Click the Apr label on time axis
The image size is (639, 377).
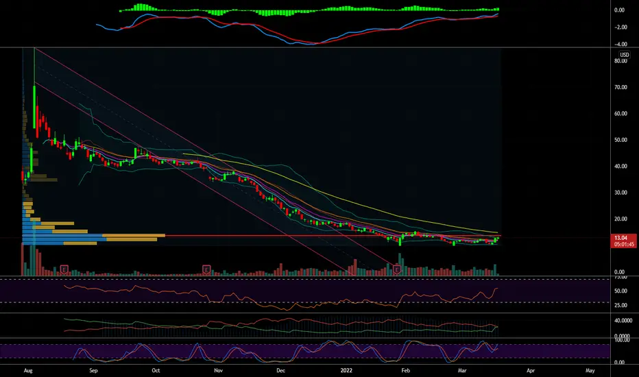[531, 370]
